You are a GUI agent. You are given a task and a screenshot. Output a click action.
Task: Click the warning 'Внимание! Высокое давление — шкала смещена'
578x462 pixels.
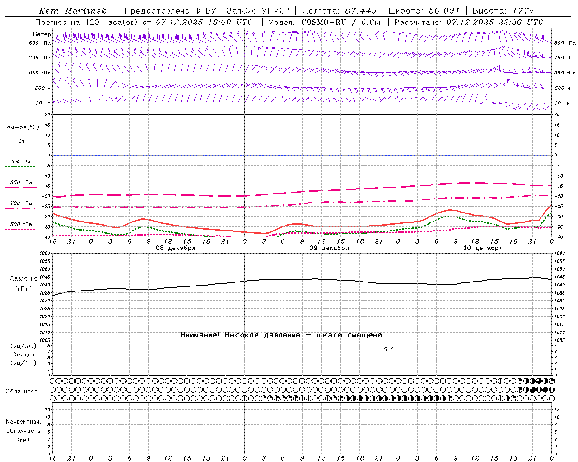(281, 335)
